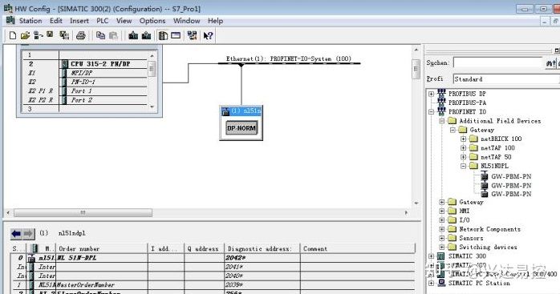Click the Print toolbar icon
Viewport: 560px width, 294px height.
[x=81, y=35]
